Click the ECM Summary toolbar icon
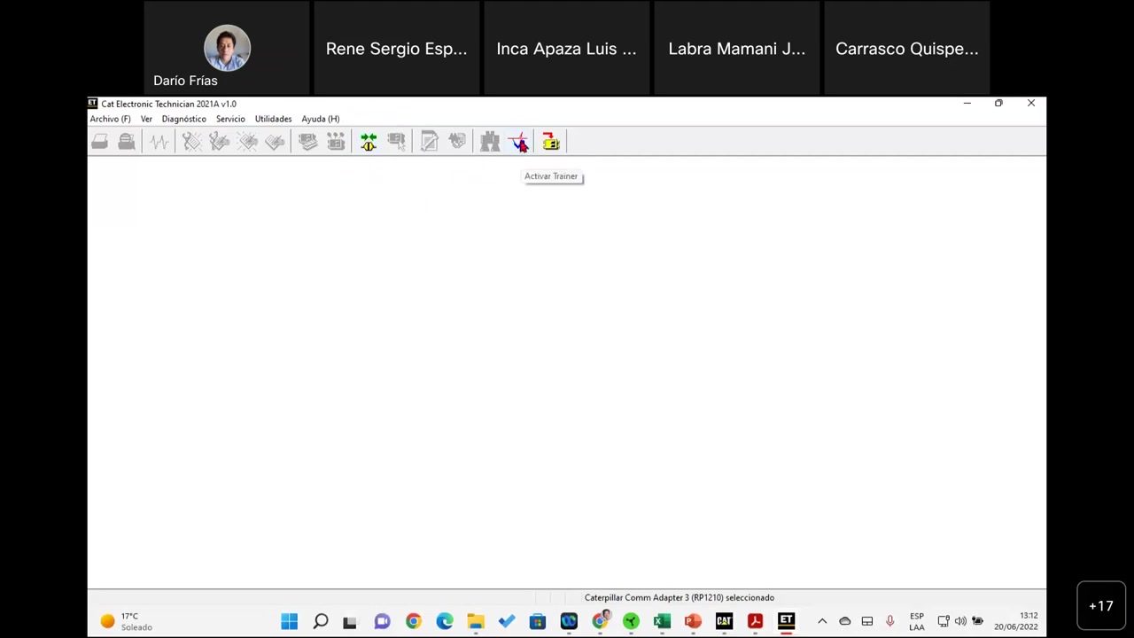The height and width of the screenshot is (638, 1134). click(307, 142)
